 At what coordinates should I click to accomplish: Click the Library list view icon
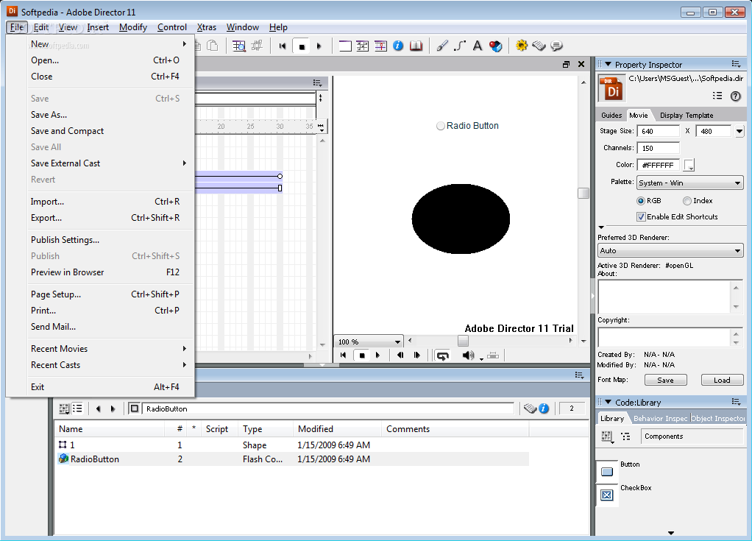[626, 436]
